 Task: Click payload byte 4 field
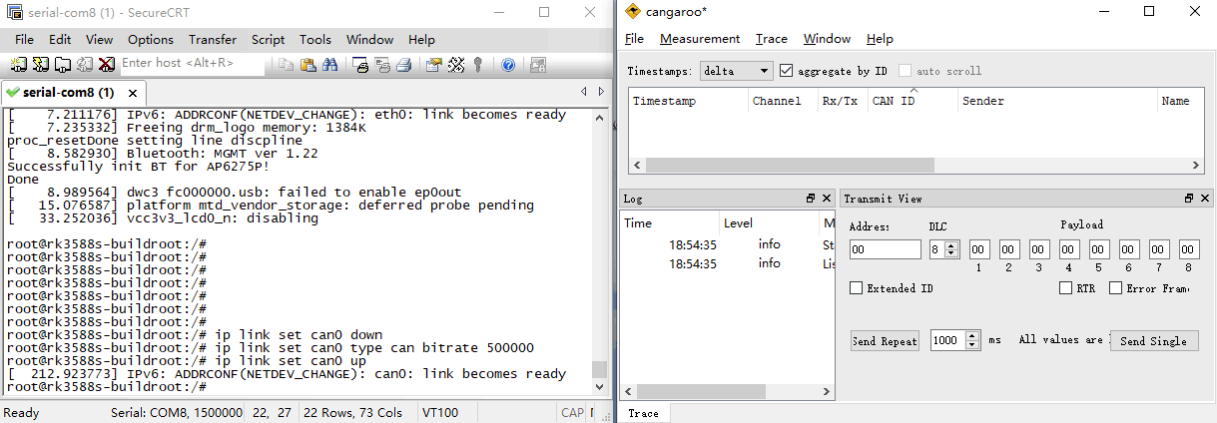pyautogui.click(x=1069, y=249)
